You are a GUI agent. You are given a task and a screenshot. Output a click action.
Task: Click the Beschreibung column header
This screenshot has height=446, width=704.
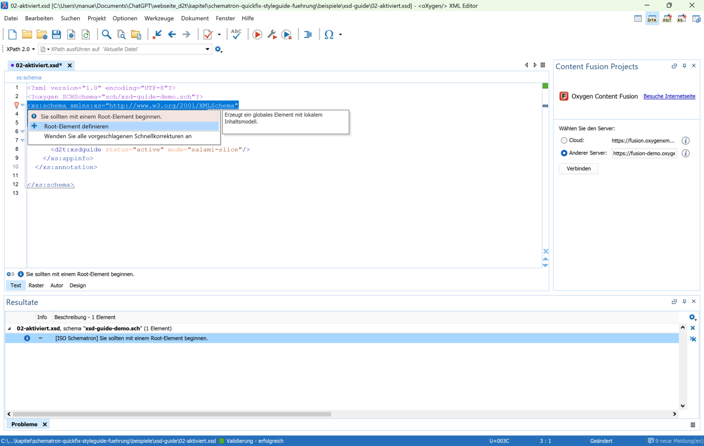85,317
